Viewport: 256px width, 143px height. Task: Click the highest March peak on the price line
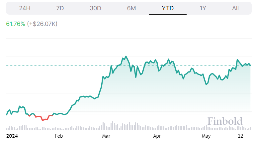tap(126, 57)
